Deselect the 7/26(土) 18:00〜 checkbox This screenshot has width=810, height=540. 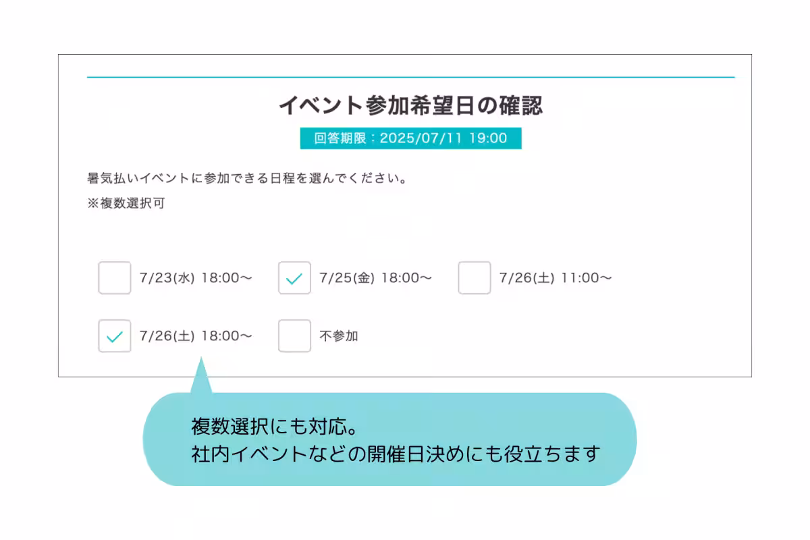click(x=114, y=336)
